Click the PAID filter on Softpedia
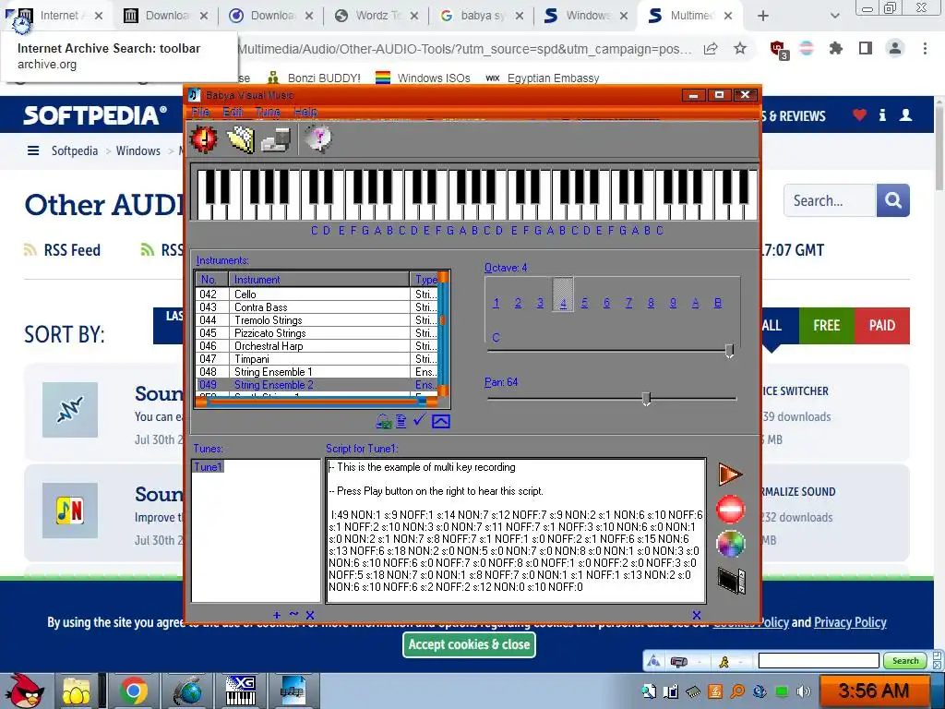This screenshot has height=709, width=945. tap(881, 326)
